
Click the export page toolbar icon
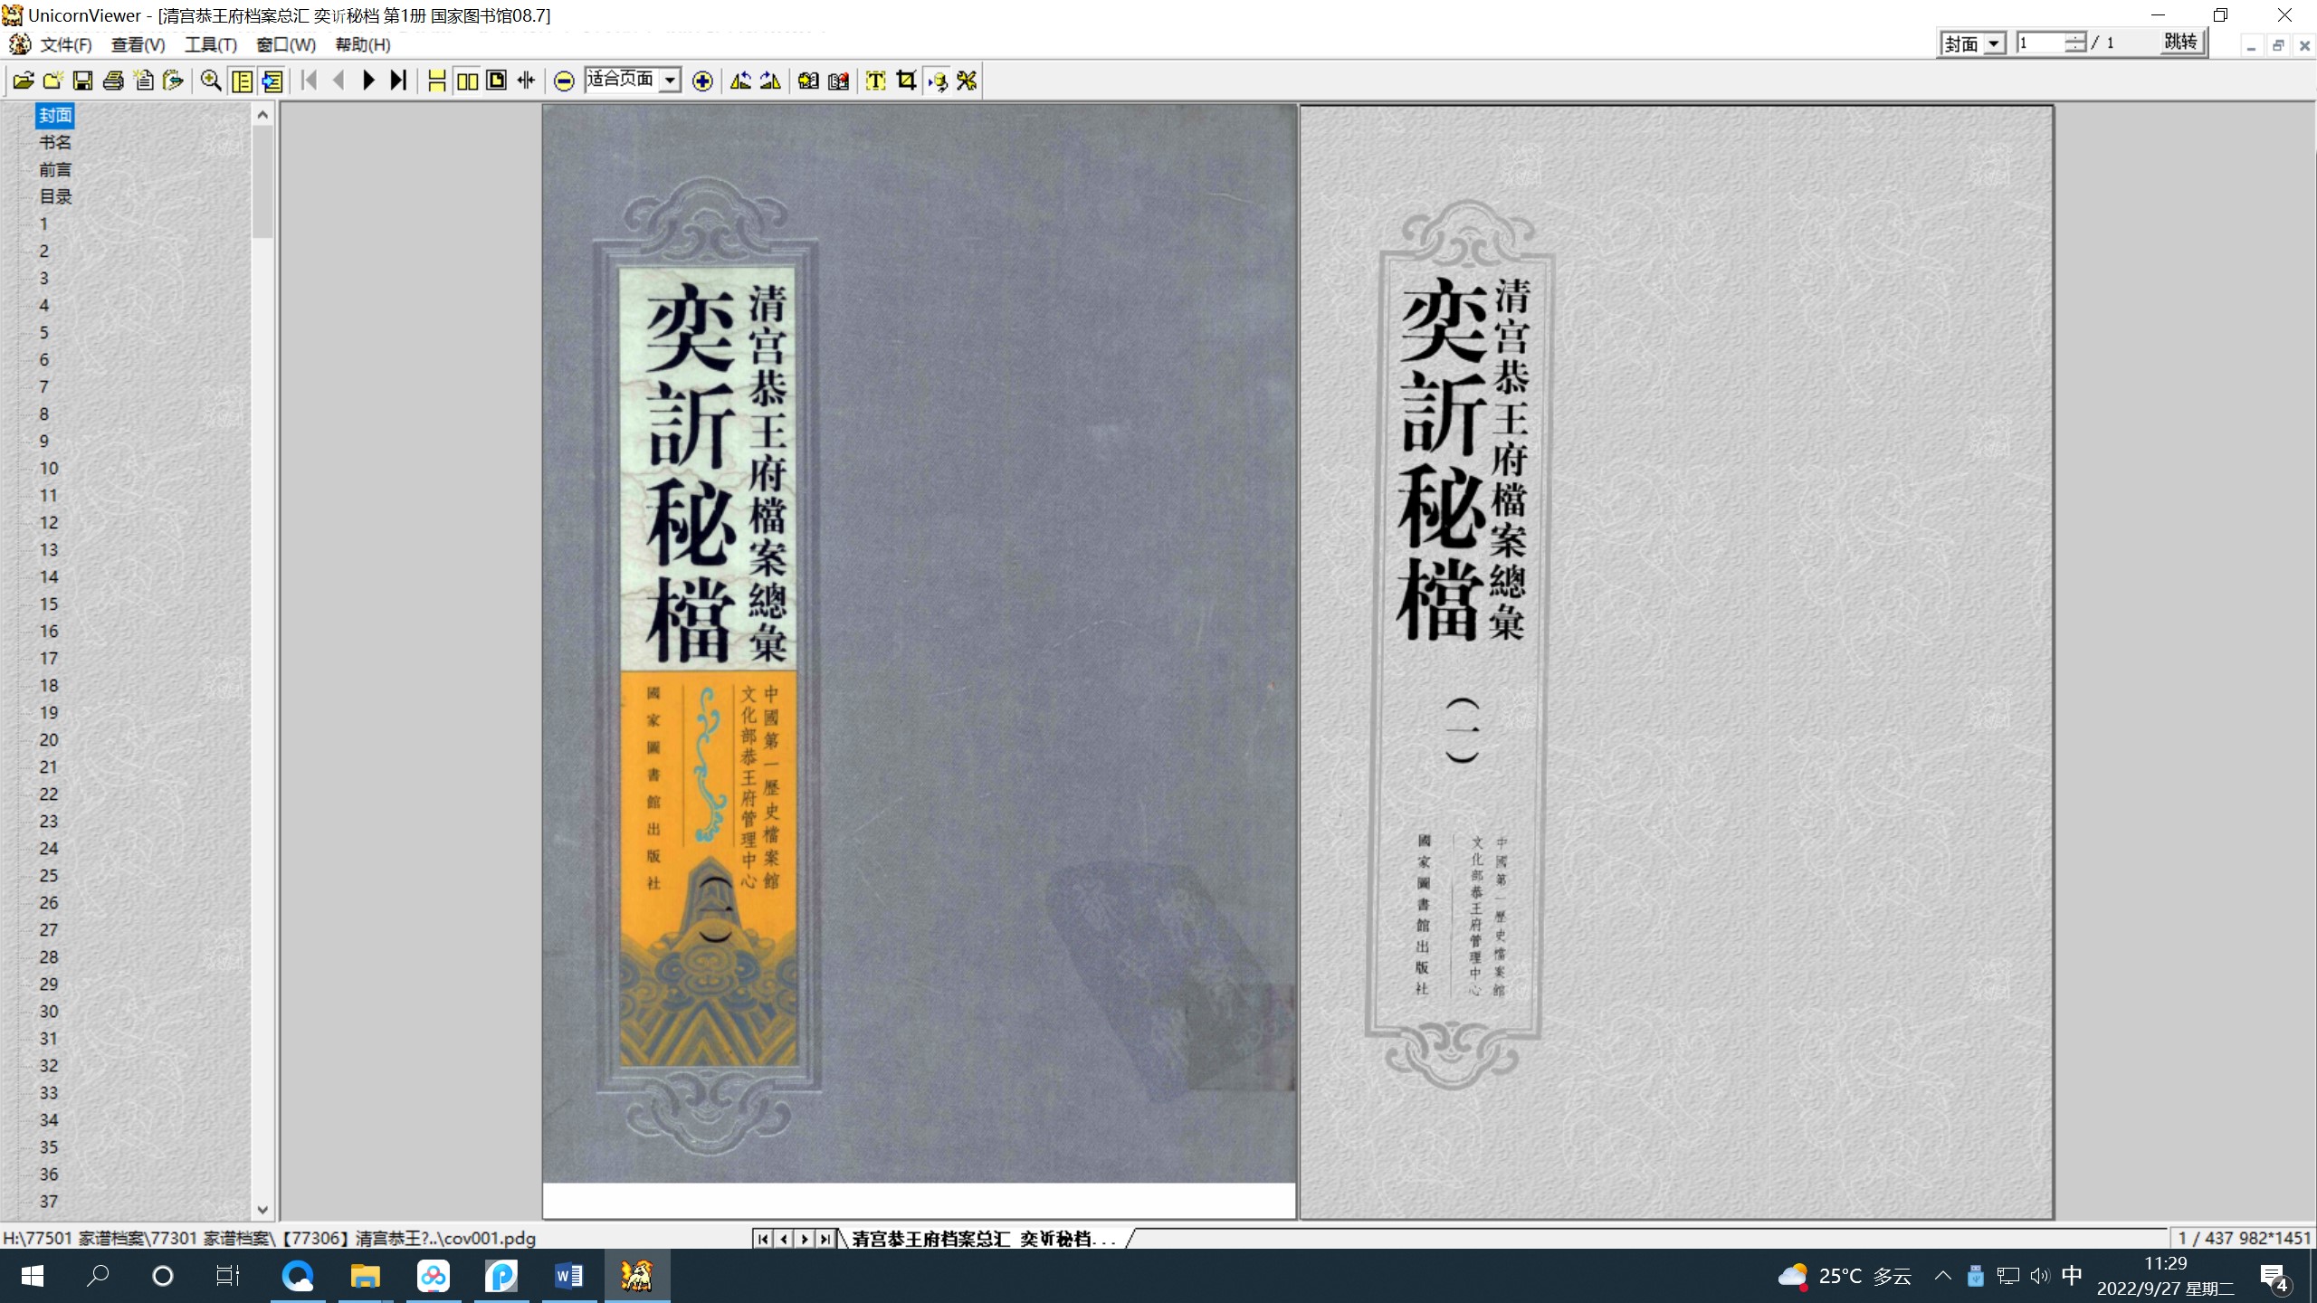(173, 81)
